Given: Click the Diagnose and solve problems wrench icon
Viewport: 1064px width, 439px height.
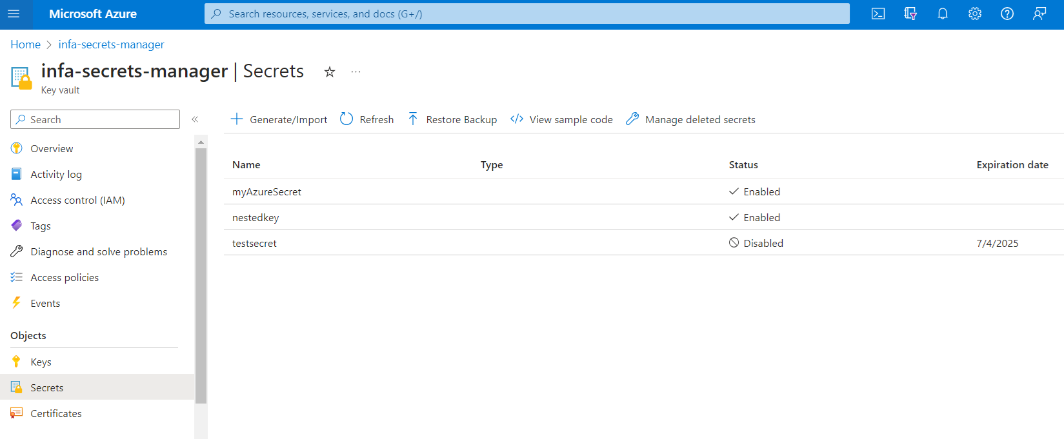Looking at the screenshot, I should click(x=17, y=251).
